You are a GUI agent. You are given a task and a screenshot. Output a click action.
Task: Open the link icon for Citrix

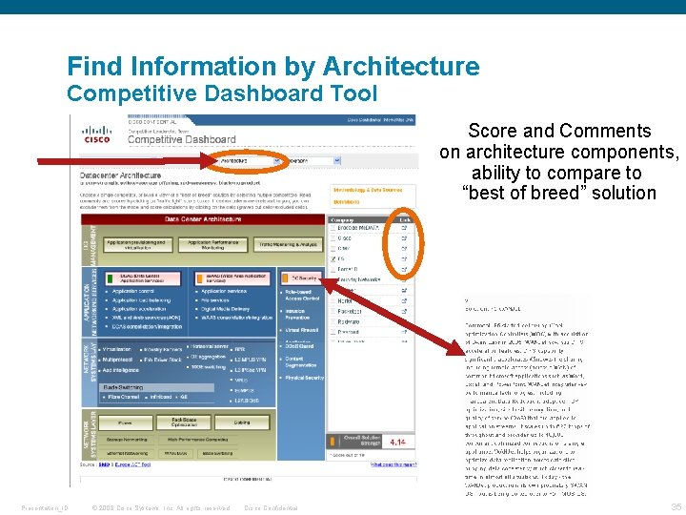(x=404, y=248)
